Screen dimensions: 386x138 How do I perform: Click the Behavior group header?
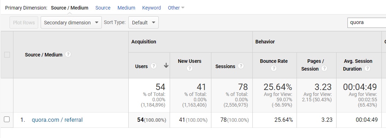[265, 42]
